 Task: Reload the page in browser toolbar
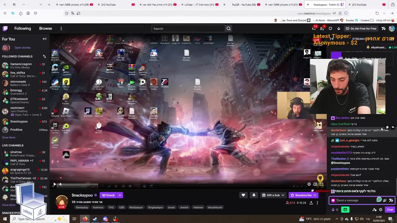tap(377, 13)
